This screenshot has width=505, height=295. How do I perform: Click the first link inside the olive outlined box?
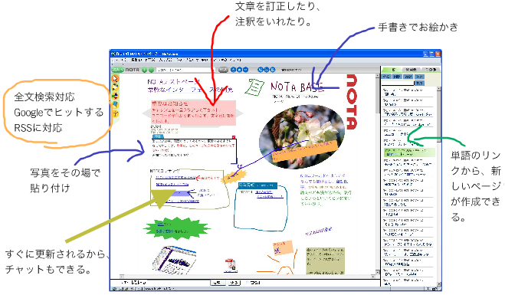pyautogui.click(x=175, y=178)
